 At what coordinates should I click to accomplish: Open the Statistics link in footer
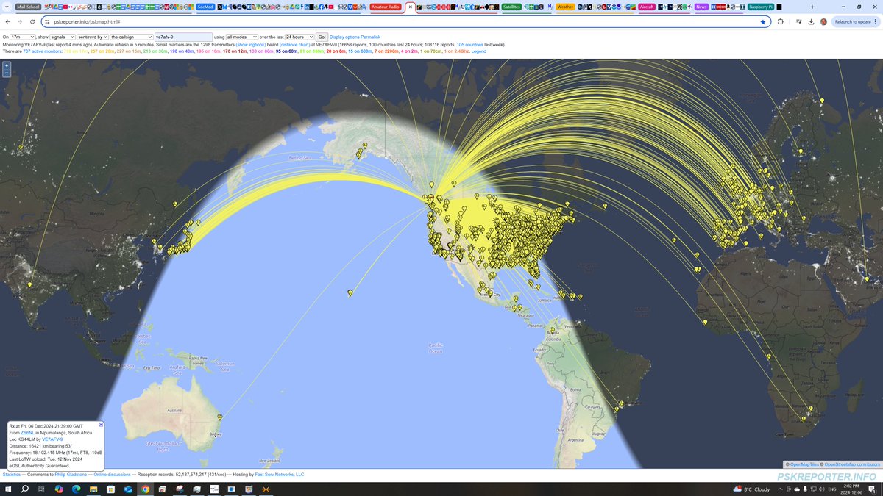tap(12, 475)
